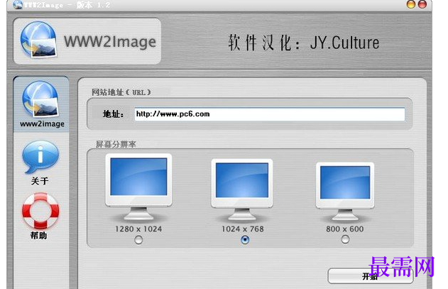Image resolution: width=448 pixels, height=289 pixels.
Task: Open the 帮助 (Help) lifebuoy icon
Action: (40, 211)
